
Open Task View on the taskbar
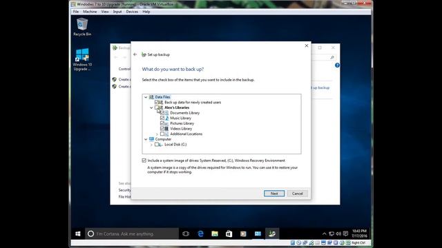[186, 234]
